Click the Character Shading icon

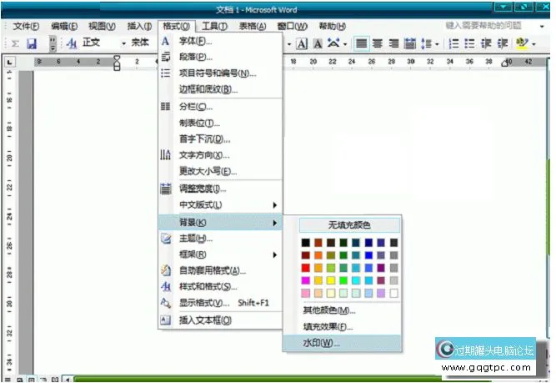318,43
